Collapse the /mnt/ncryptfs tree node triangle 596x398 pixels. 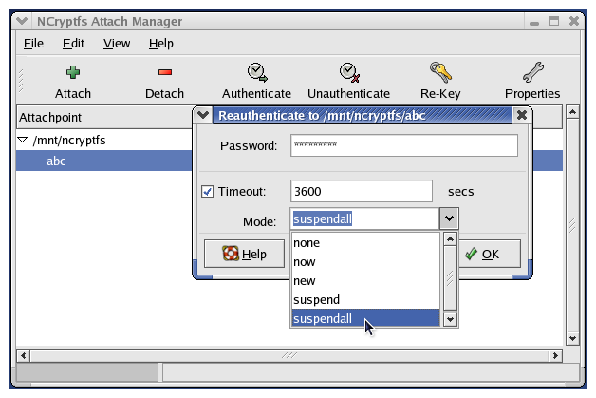(x=23, y=140)
